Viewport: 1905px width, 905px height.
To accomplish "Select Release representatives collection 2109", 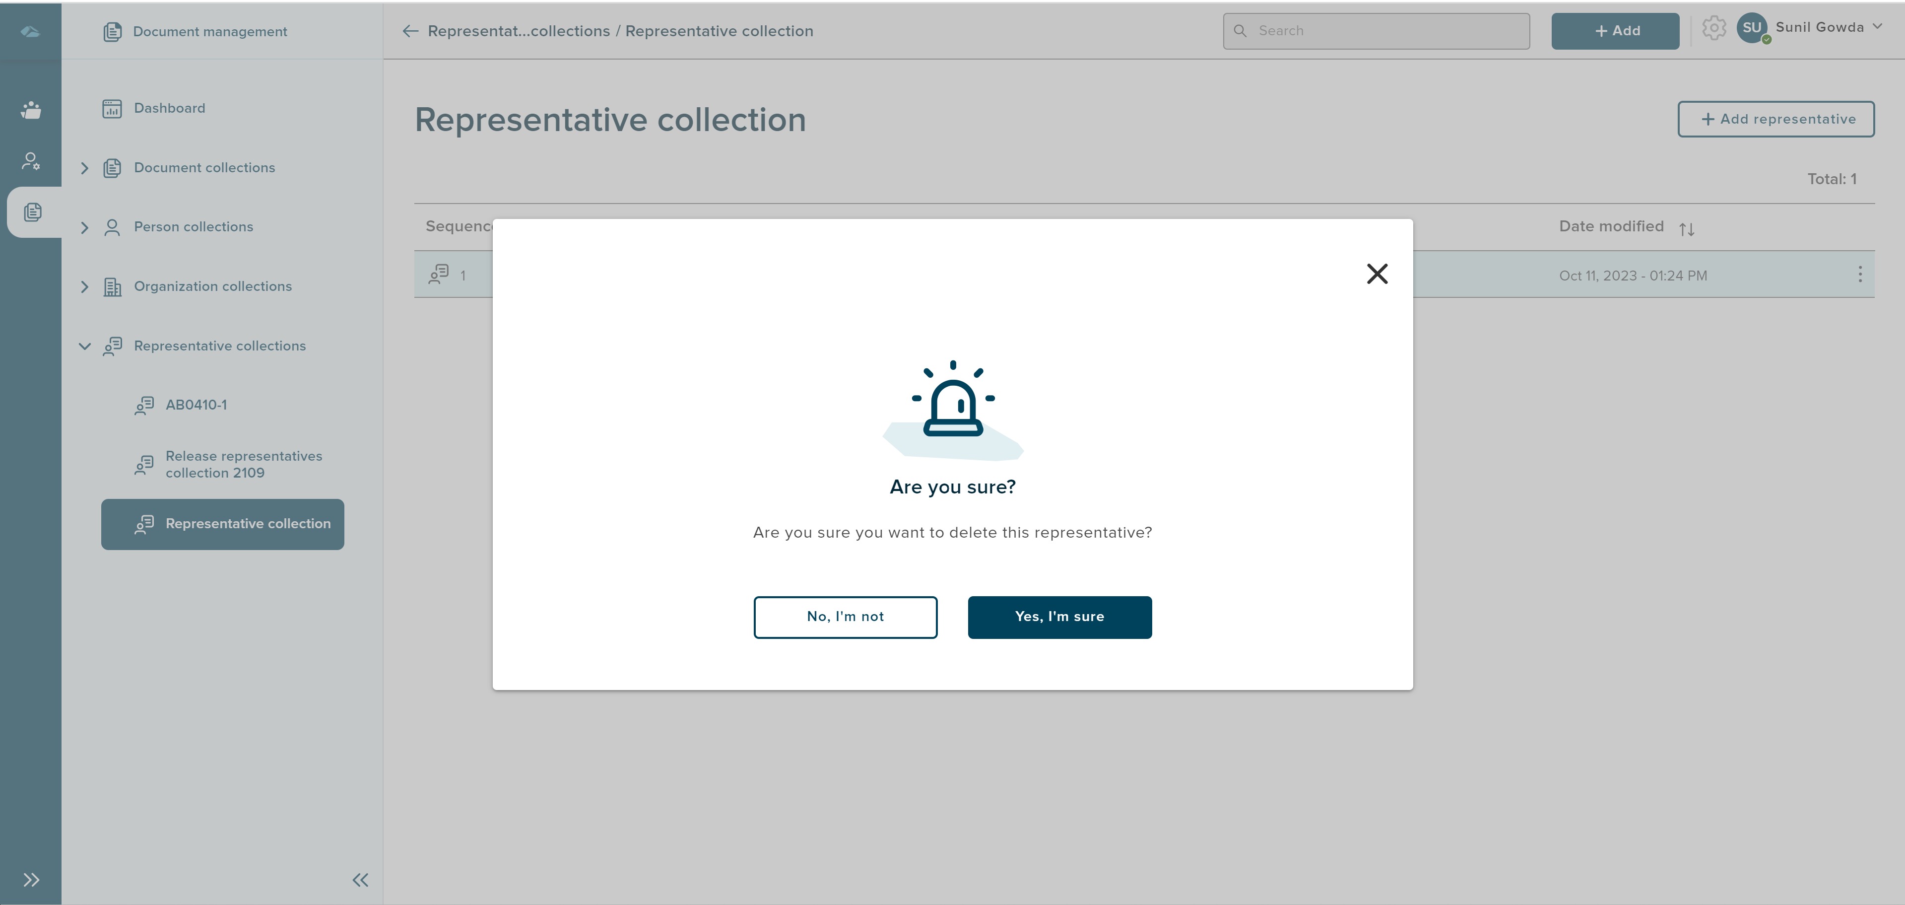I will coord(244,465).
